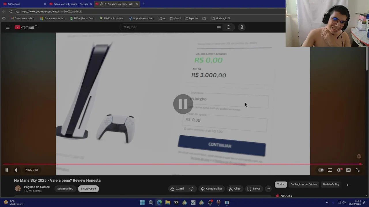Toggle subtitles/closed captions button
Viewport: 369px width, 207px height.
[330, 170]
